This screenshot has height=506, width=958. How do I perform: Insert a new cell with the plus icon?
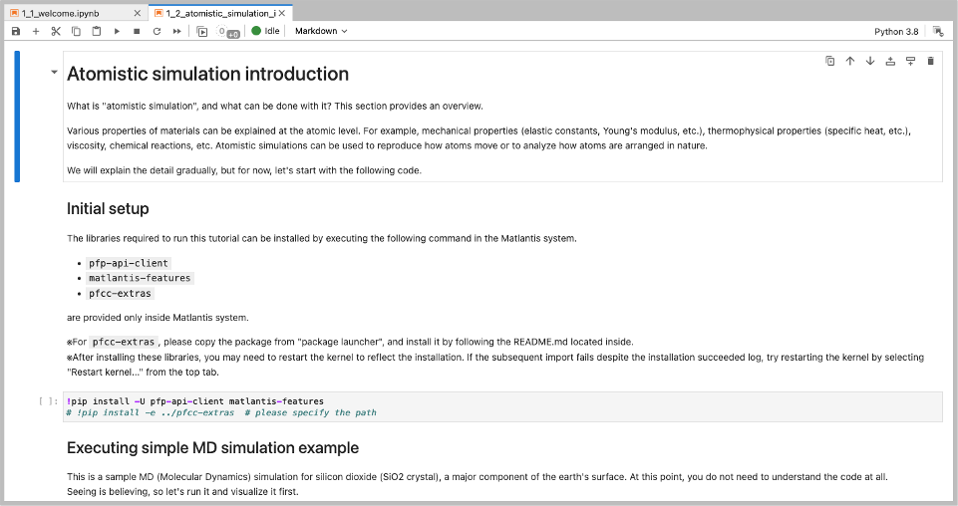pos(36,31)
